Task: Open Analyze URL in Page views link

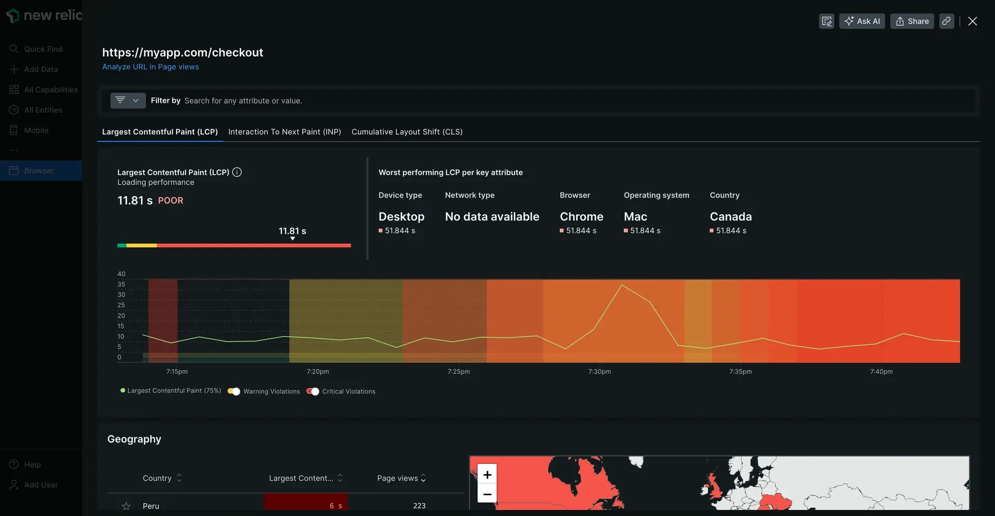Action: (x=150, y=67)
